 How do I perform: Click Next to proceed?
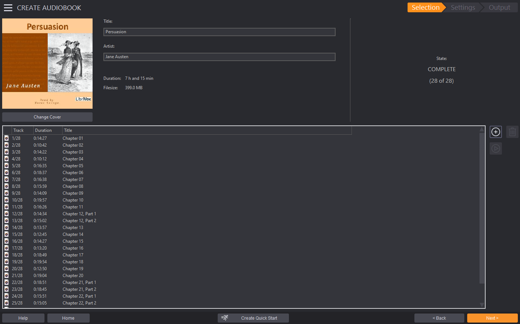point(493,318)
